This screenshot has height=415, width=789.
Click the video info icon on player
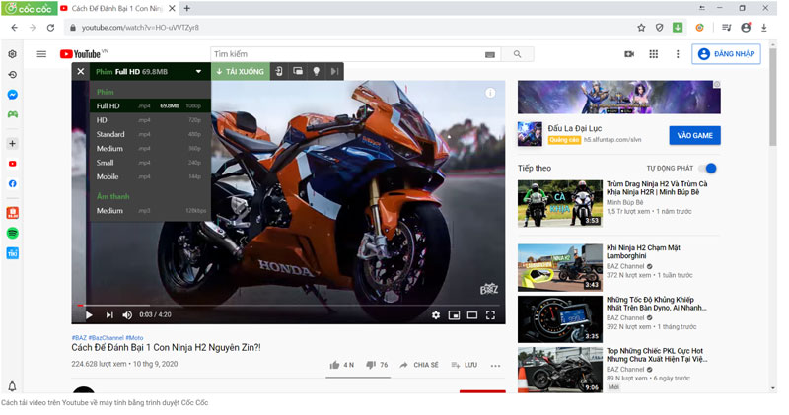(x=490, y=93)
